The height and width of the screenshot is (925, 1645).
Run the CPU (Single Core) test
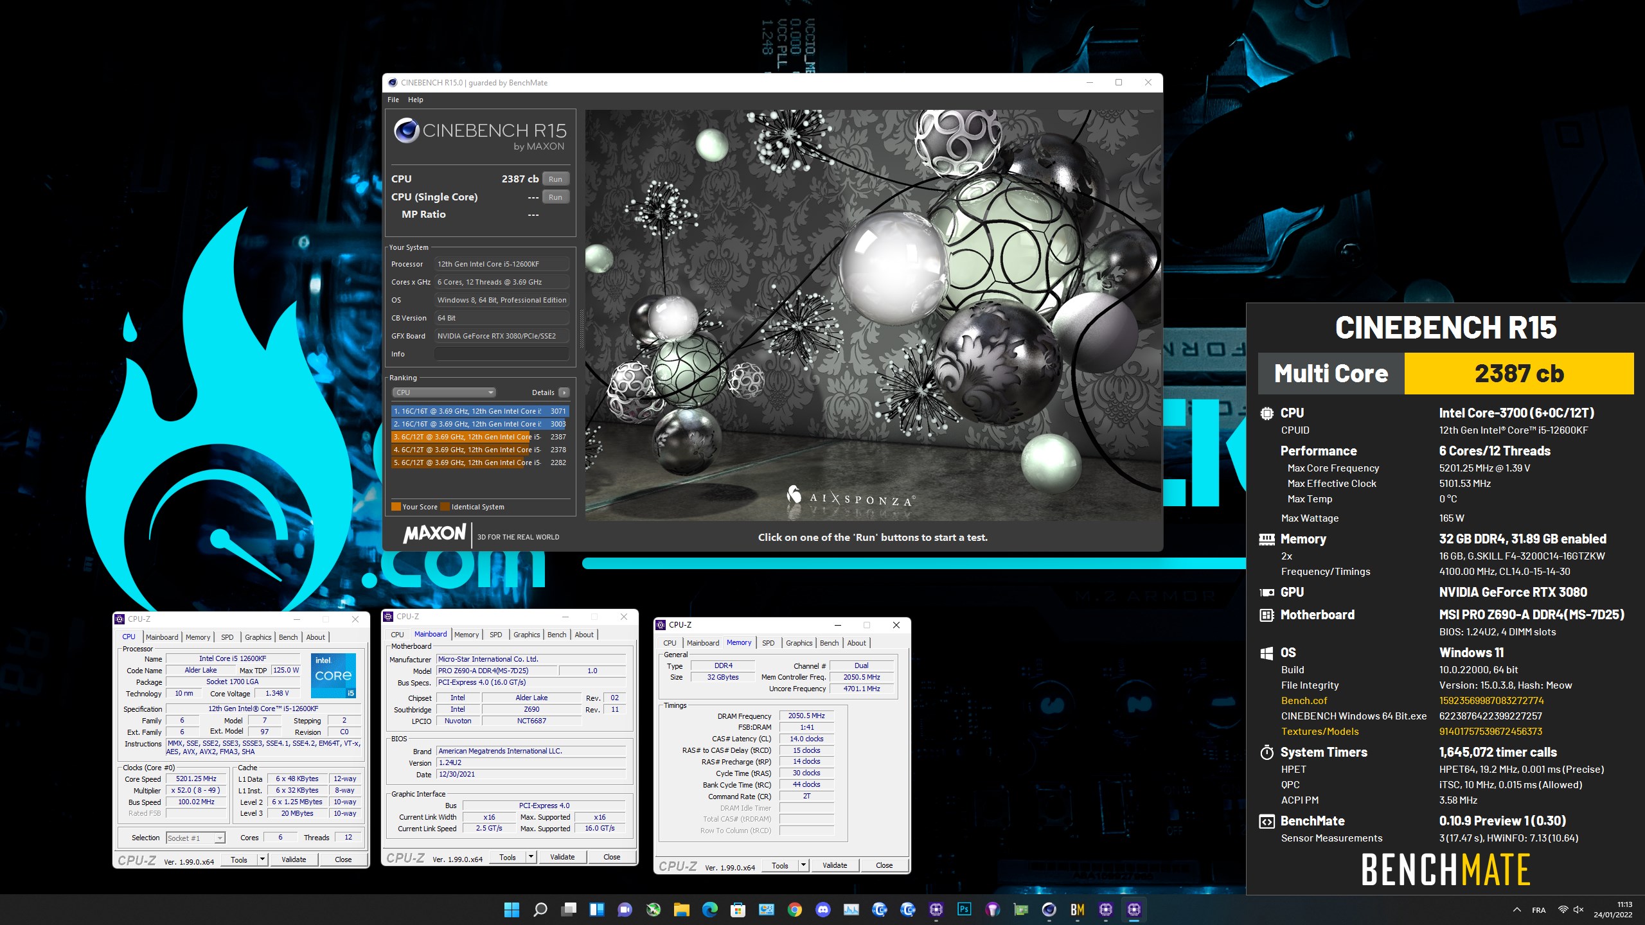(x=556, y=197)
